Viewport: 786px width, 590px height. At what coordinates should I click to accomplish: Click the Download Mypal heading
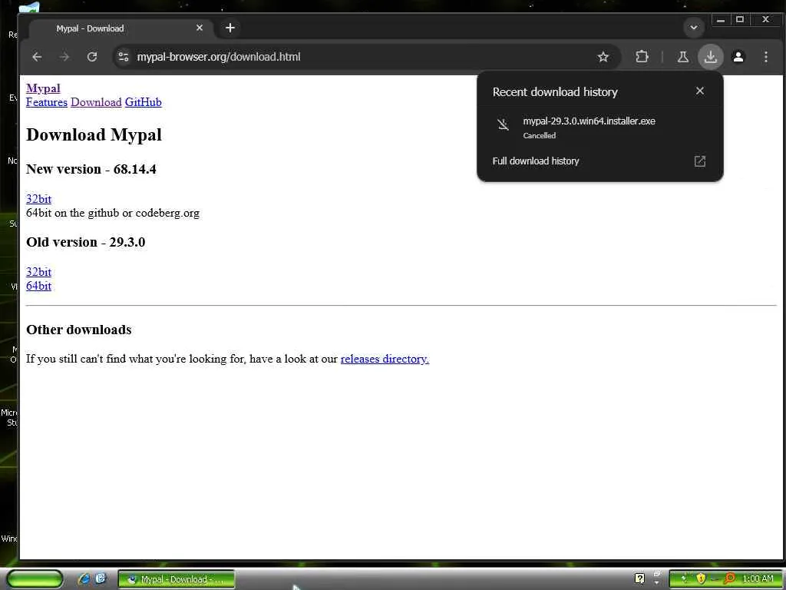pyautogui.click(x=94, y=134)
